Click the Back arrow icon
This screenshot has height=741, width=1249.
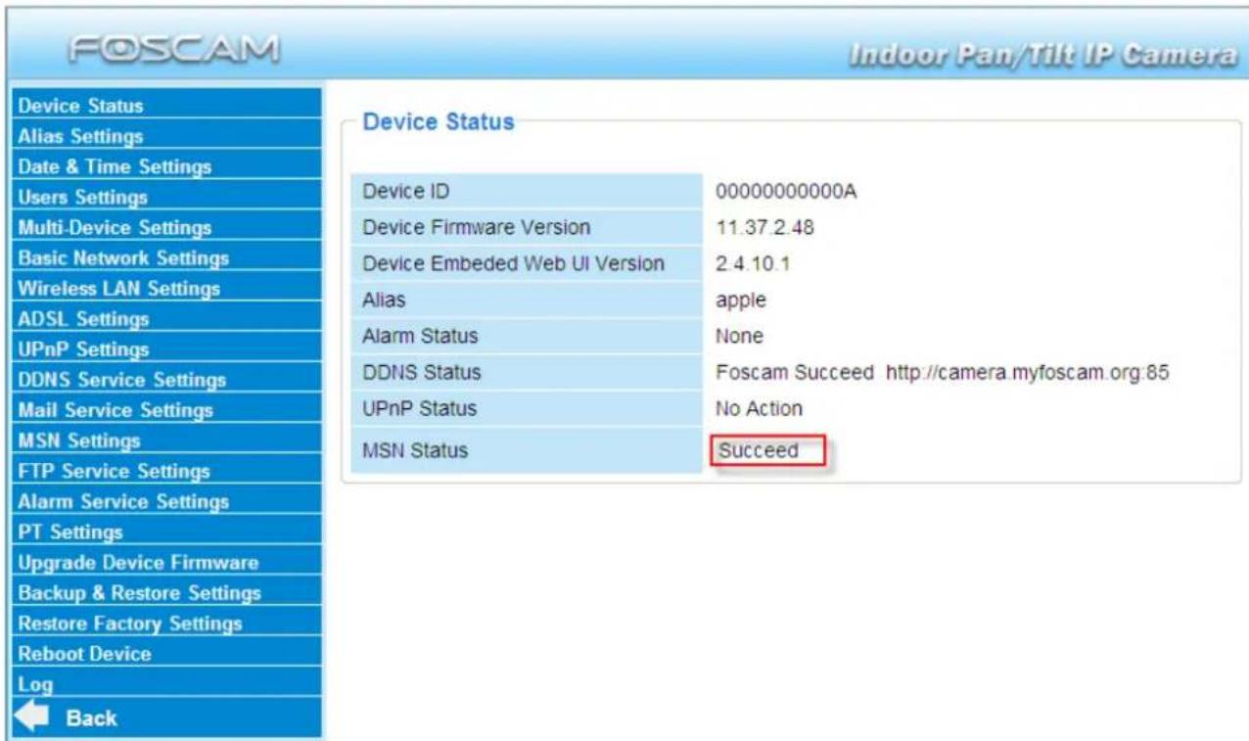pyautogui.click(x=29, y=718)
